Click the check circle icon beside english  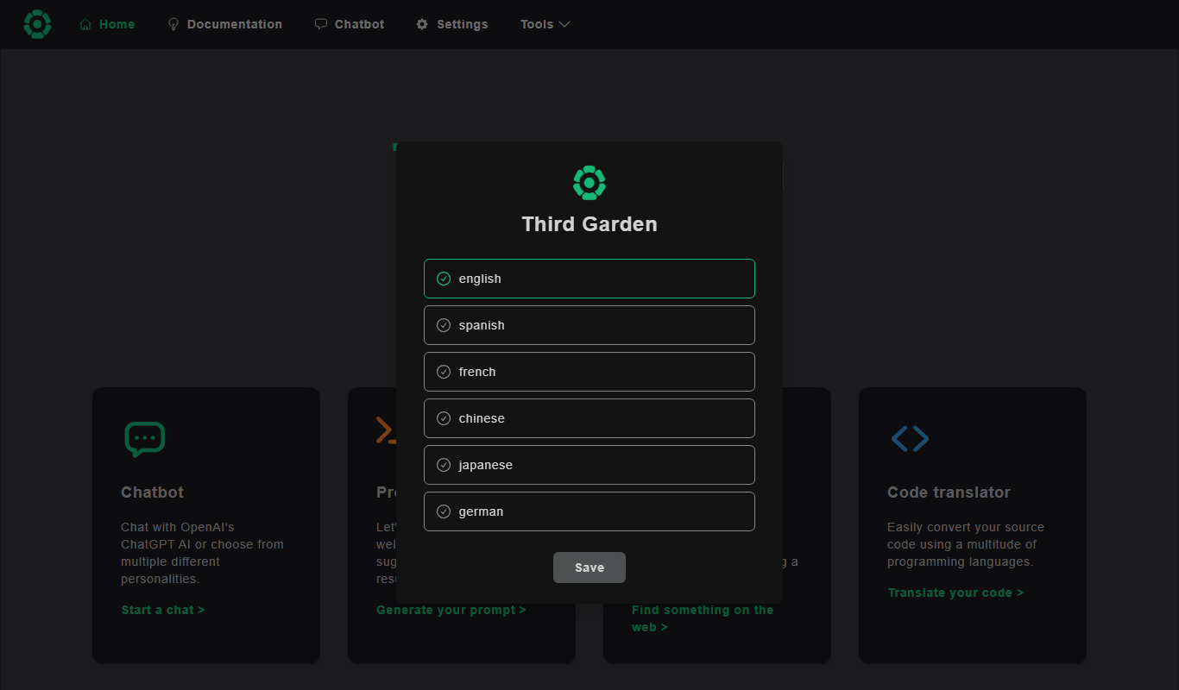click(444, 279)
